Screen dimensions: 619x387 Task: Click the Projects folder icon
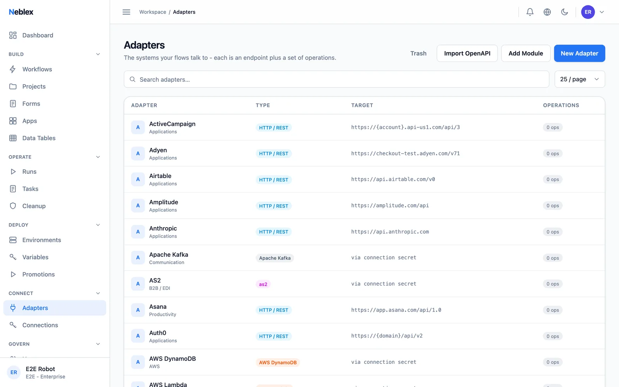click(x=13, y=86)
